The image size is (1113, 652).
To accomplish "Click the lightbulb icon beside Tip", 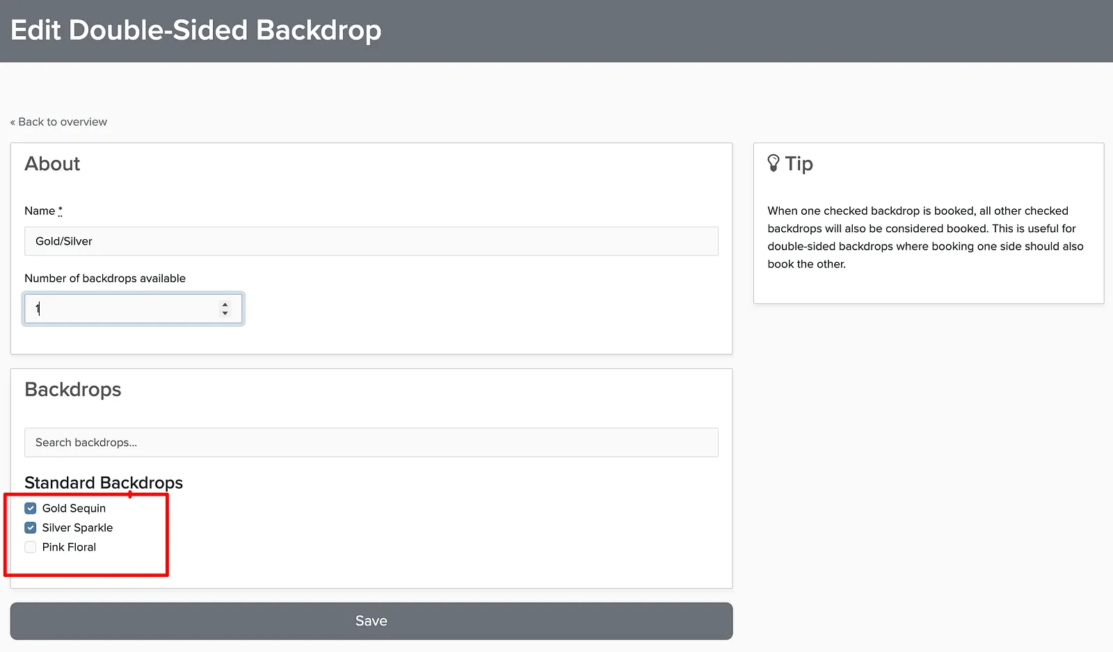I will (774, 163).
